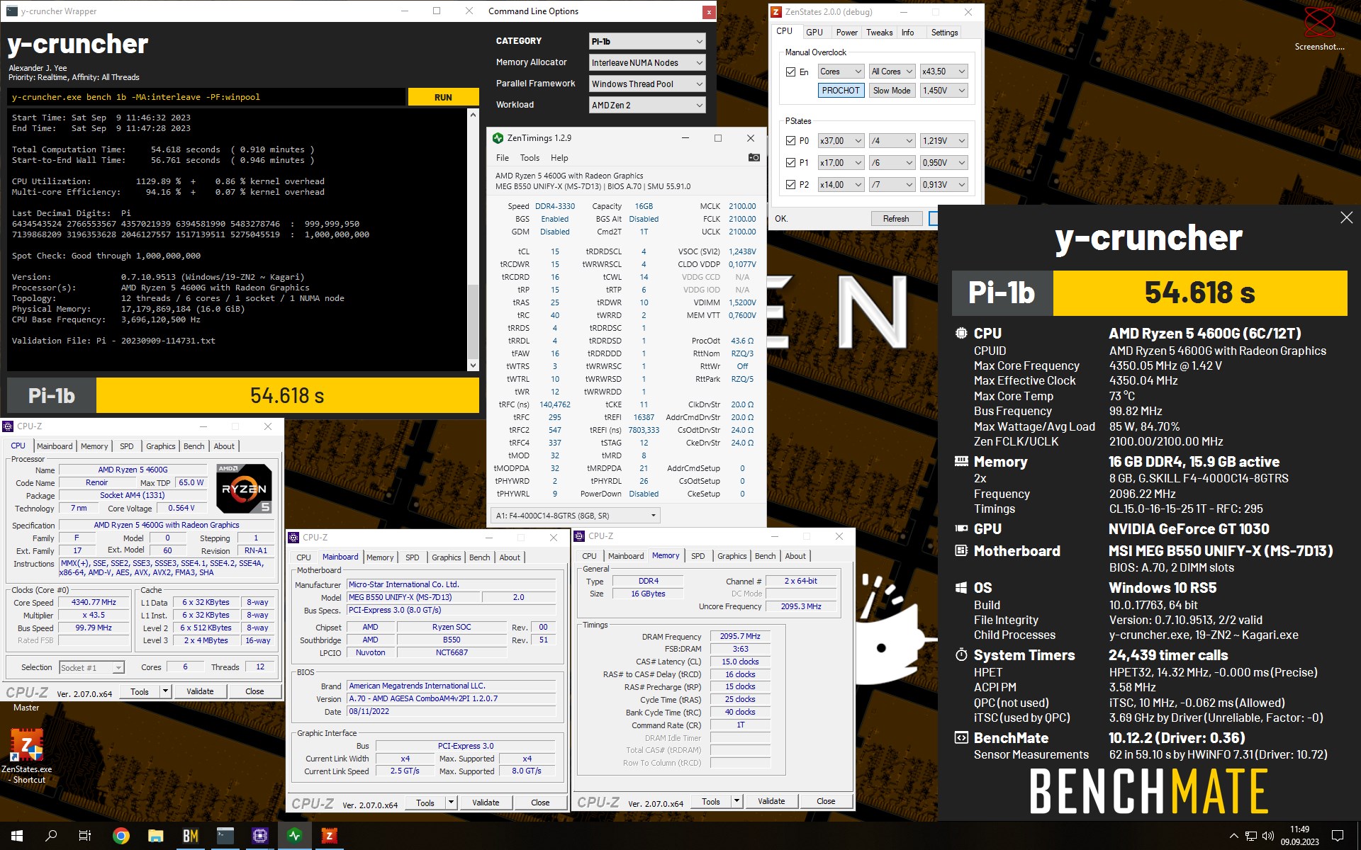The image size is (1361, 850).
Task: Open the notification center icon
Action: [1338, 836]
